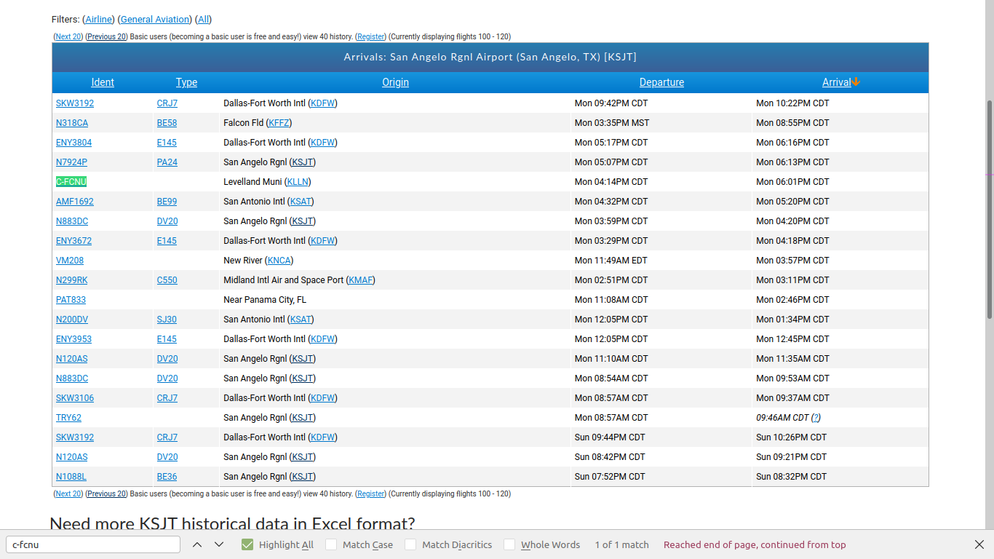Image resolution: width=994 pixels, height=559 pixels.
Task: Open aircraft type C550
Action: 167,280
